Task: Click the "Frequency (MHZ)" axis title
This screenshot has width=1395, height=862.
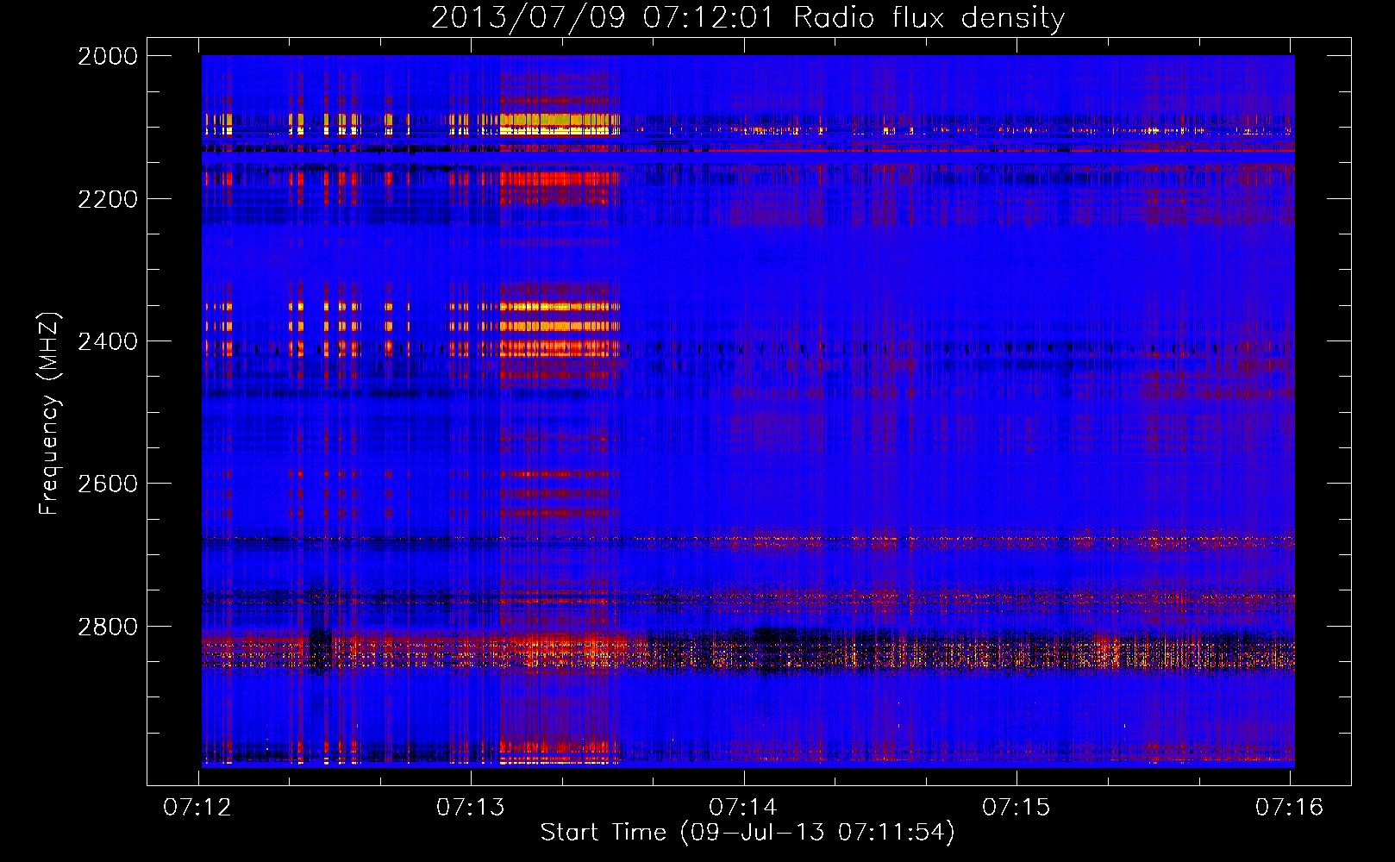Action: (49, 414)
